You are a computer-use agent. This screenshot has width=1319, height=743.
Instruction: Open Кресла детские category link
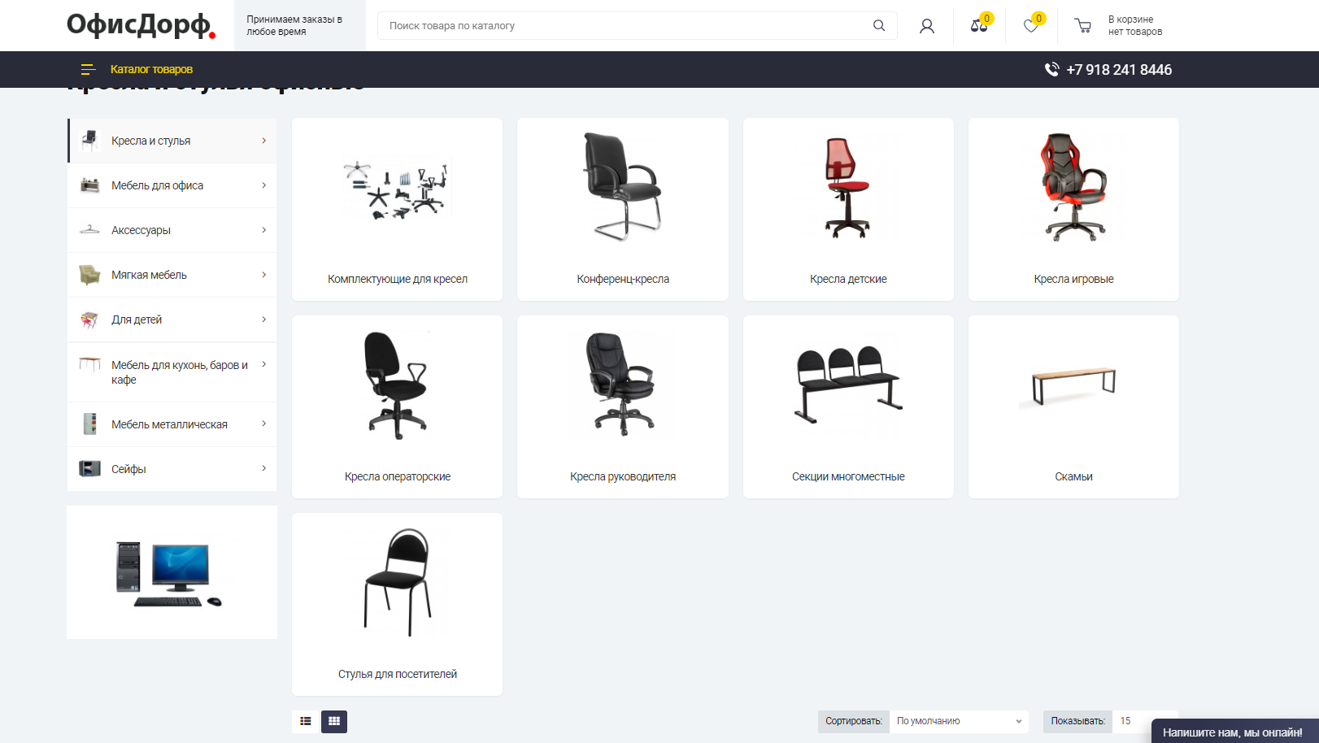click(848, 279)
